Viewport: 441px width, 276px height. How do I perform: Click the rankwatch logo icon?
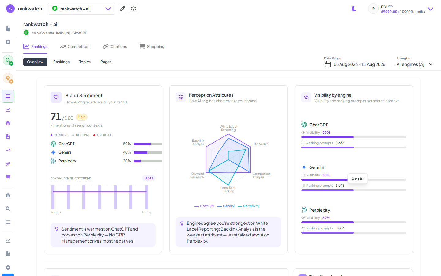[x=10, y=9]
